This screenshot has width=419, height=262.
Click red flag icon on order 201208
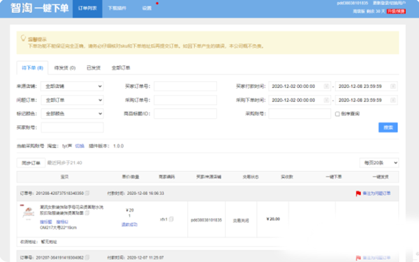click(x=358, y=194)
